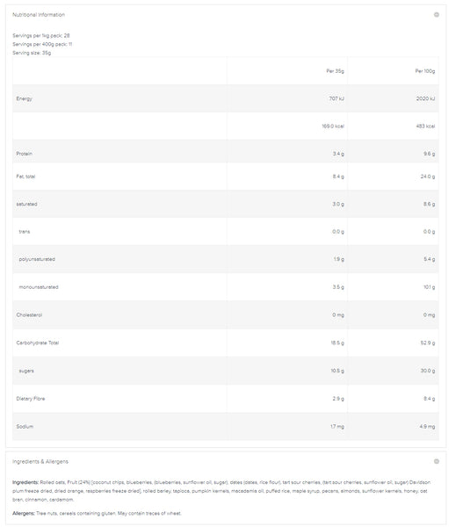Click the Nutritional Information heading
Screen dimensions: 449x527
[x=39, y=15]
